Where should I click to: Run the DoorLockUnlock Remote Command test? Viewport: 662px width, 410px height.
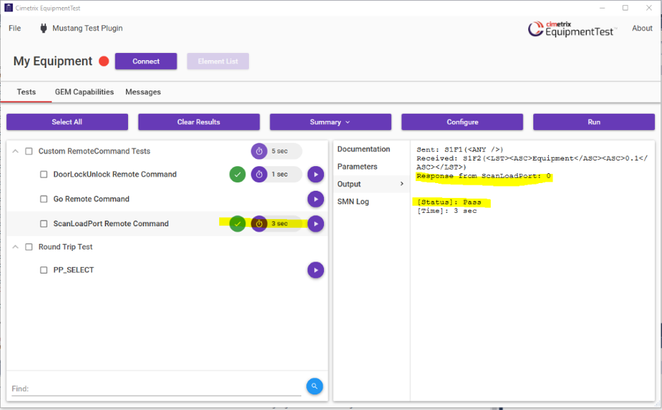coord(315,175)
